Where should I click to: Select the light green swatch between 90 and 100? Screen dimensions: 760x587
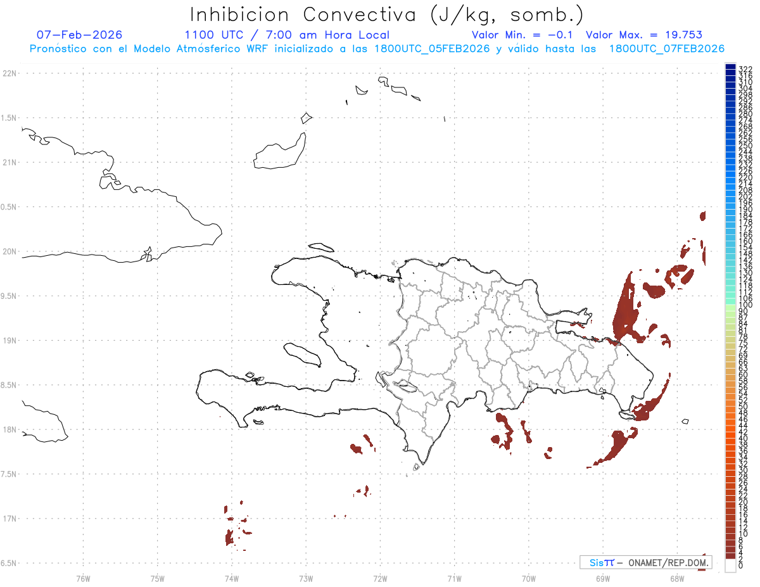[x=730, y=307]
